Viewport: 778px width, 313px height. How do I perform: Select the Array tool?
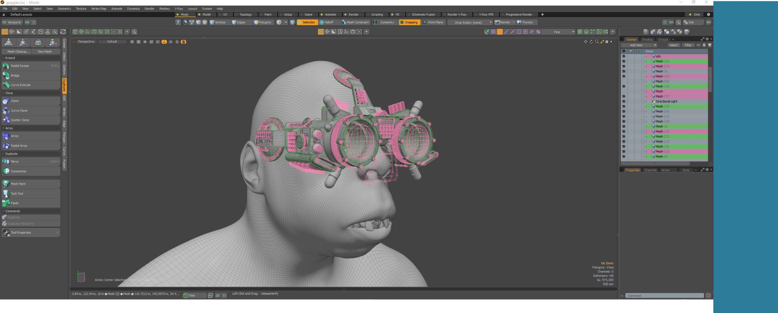point(31,136)
